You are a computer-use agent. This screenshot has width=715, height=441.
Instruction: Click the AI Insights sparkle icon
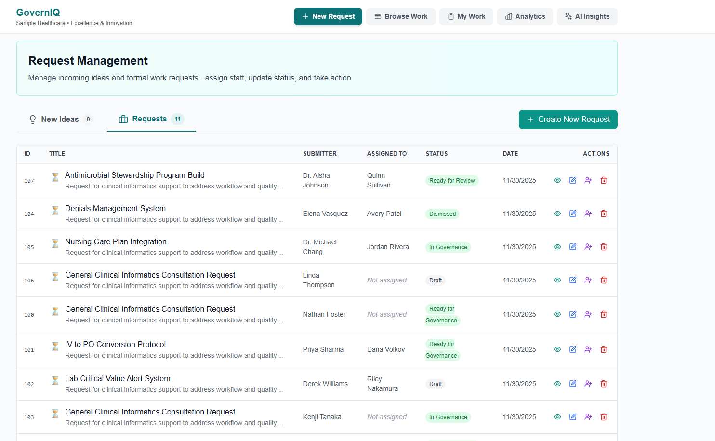point(568,16)
